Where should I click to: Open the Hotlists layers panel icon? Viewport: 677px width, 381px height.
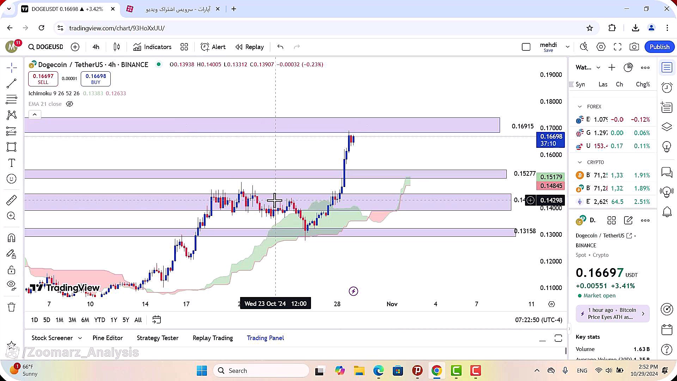point(667,127)
